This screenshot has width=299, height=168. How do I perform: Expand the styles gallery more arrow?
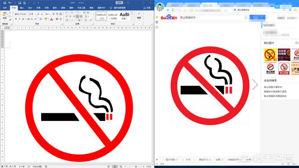point(131,20)
